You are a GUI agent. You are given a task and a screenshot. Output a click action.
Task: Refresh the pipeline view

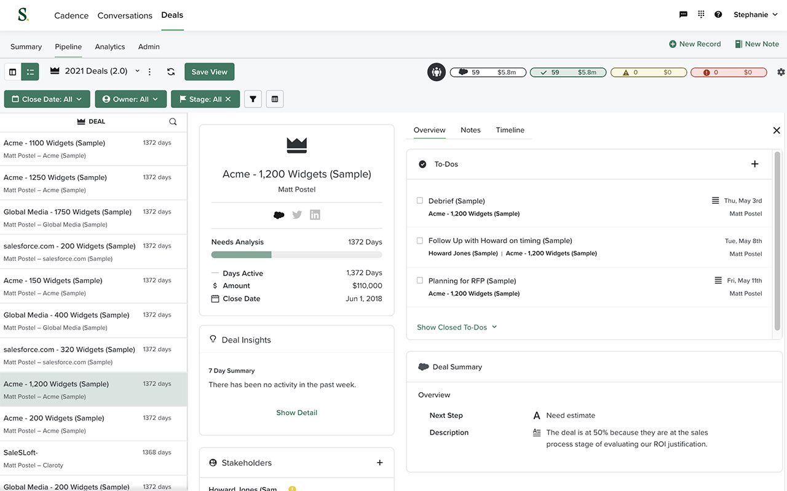(171, 72)
